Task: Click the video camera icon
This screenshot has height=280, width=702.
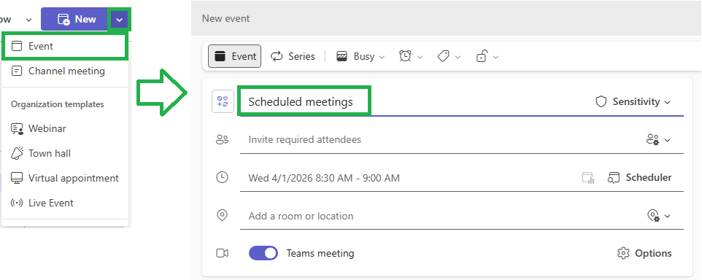Action: coord(222,253)
